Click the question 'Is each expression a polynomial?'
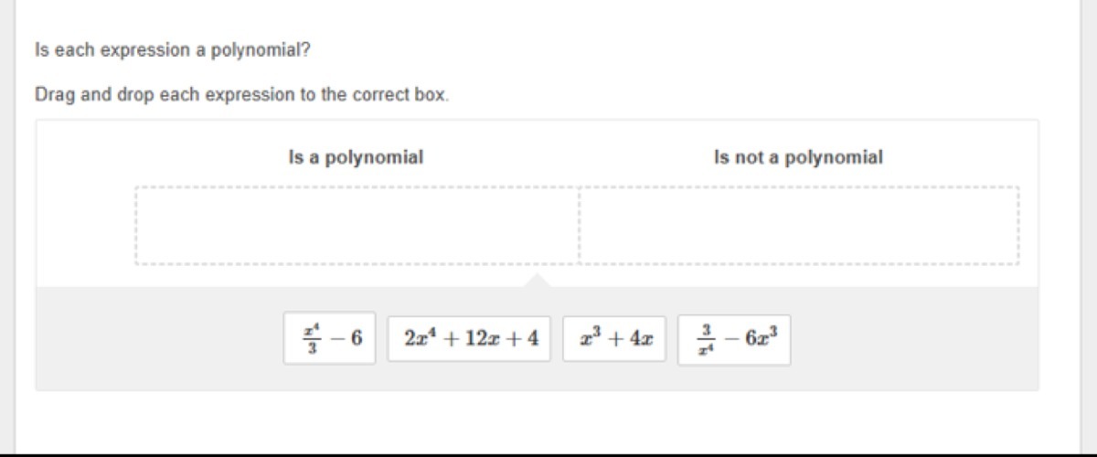 coord(173,50)
